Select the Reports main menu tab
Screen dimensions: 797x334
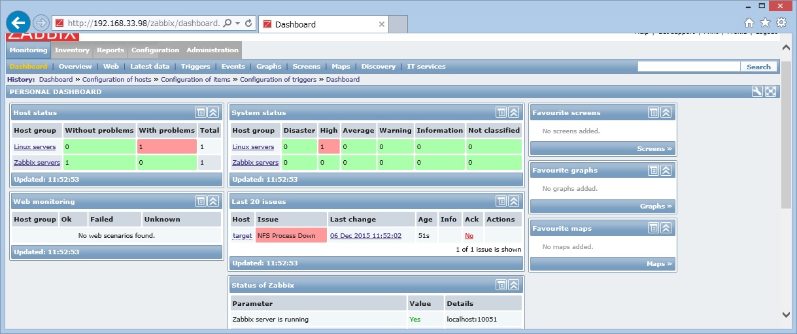point(110,50)
